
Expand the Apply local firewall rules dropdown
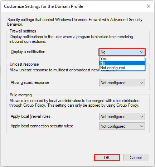122,117
